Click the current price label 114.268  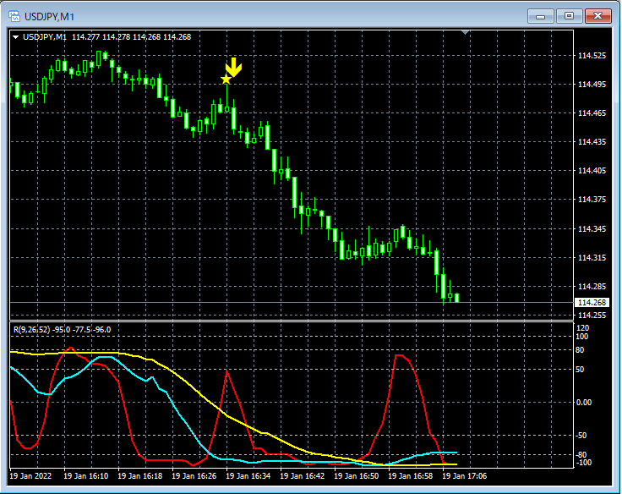coord(591,303)
